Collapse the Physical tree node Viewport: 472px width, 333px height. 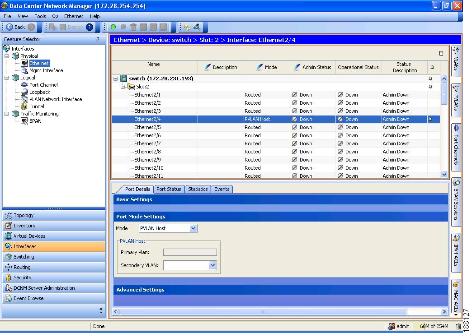[x=7, y=56]
